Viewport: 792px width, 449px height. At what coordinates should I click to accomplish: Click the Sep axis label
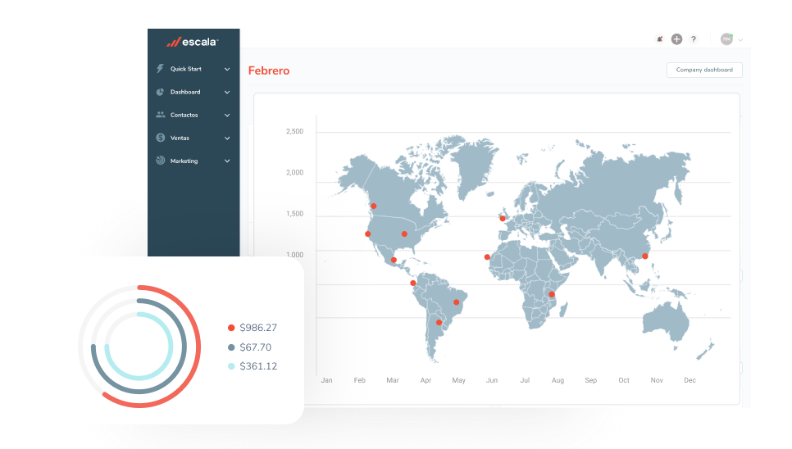click(591, 380)
